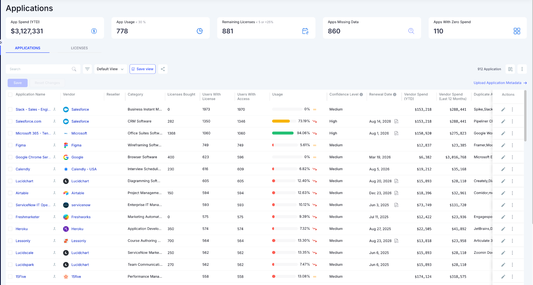Open the Freshworks vendor link

(x=81, y=217)
